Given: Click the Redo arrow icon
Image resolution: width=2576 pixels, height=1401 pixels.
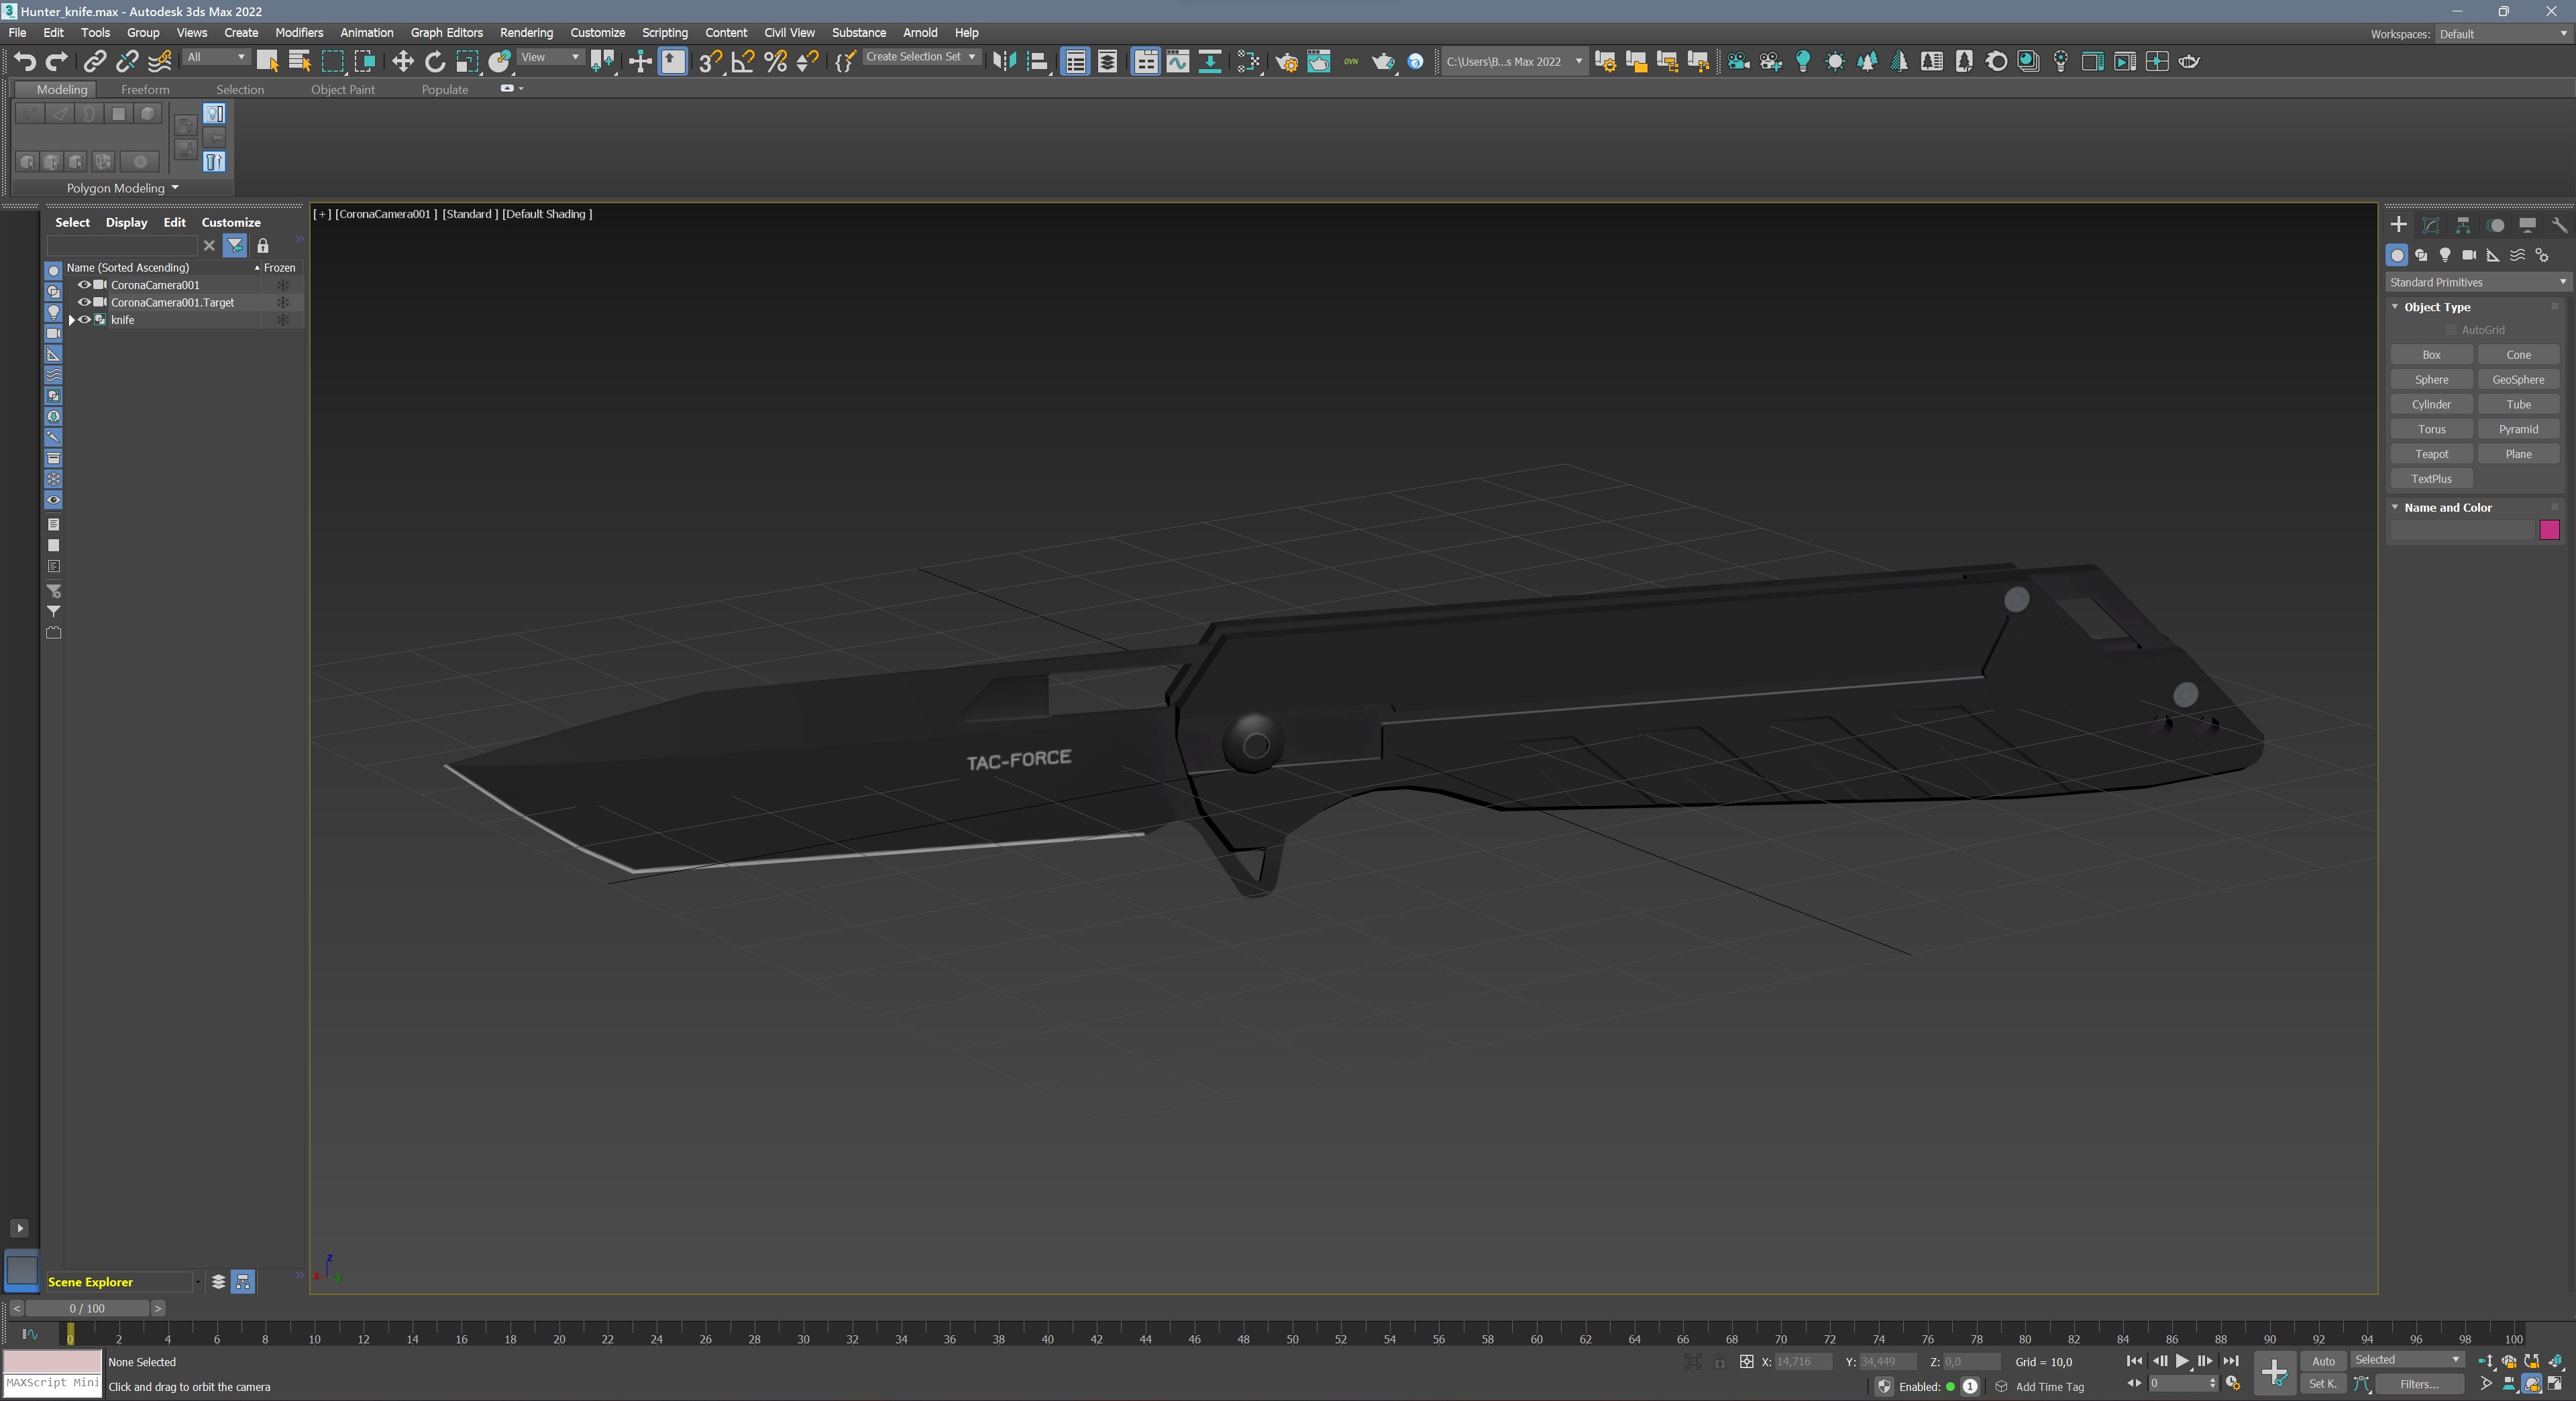Looking at the screenshot, I should pyautogui.click(x=56, y=62).
